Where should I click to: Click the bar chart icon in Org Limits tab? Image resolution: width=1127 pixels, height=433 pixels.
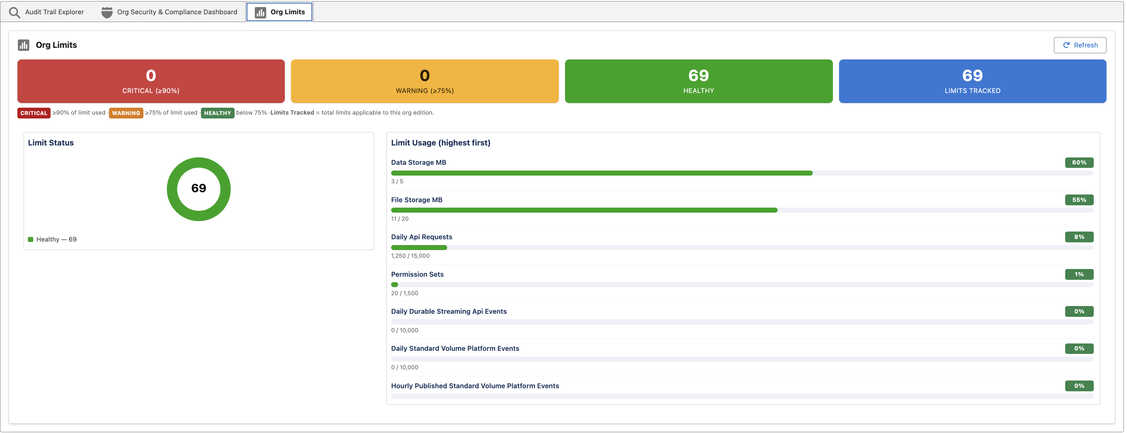point(260,12)
